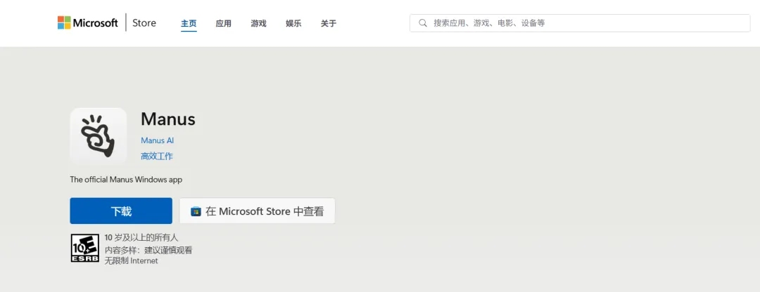Open the Store home link

click(144, 22)
